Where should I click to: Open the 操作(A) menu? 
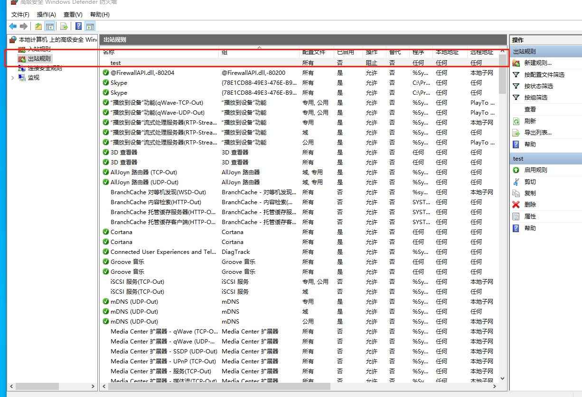pos(47,15)
